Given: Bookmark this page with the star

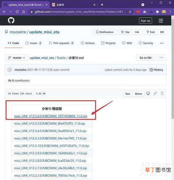Looking at the screenshot, I should click(x=130, y=12).
